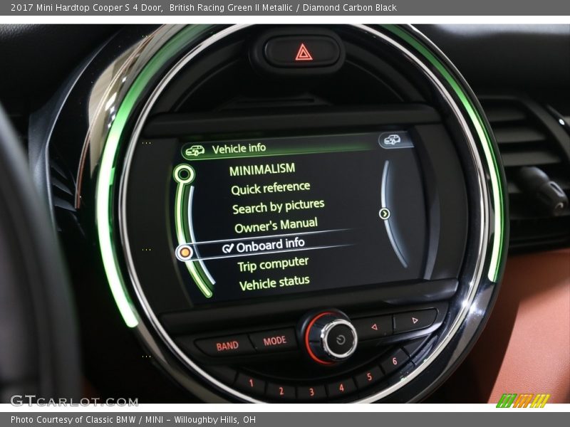The image size is (570, 427).
Task: Open the Owner's Manual entry
Action: point(276,226)
